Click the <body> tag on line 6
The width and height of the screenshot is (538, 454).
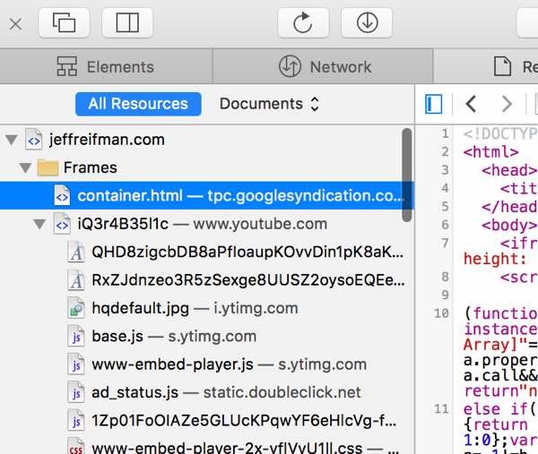click(x=509, y=225)
